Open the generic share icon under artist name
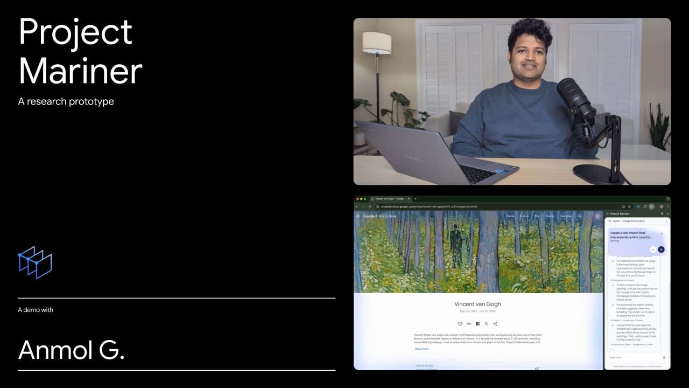 click(495, 323)
